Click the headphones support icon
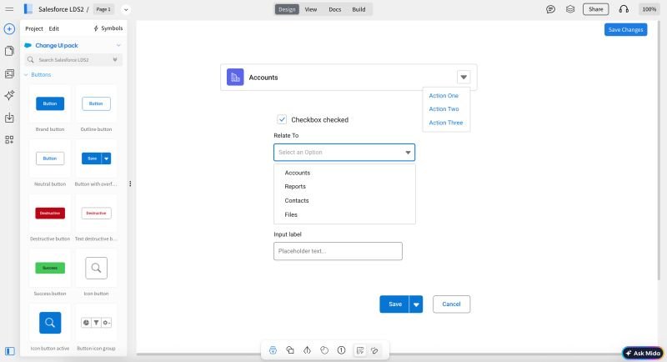Viewport: 667px width, 362px height. tap(624, 9)
